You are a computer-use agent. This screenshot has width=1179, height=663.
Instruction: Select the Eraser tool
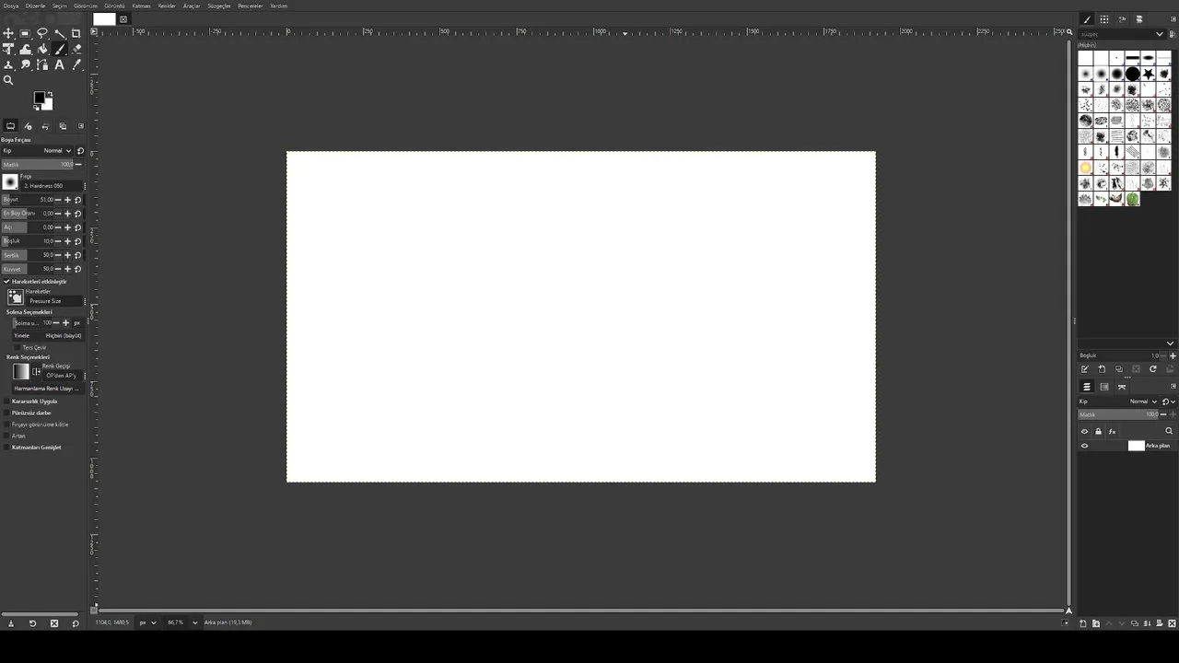pos(76,49)
